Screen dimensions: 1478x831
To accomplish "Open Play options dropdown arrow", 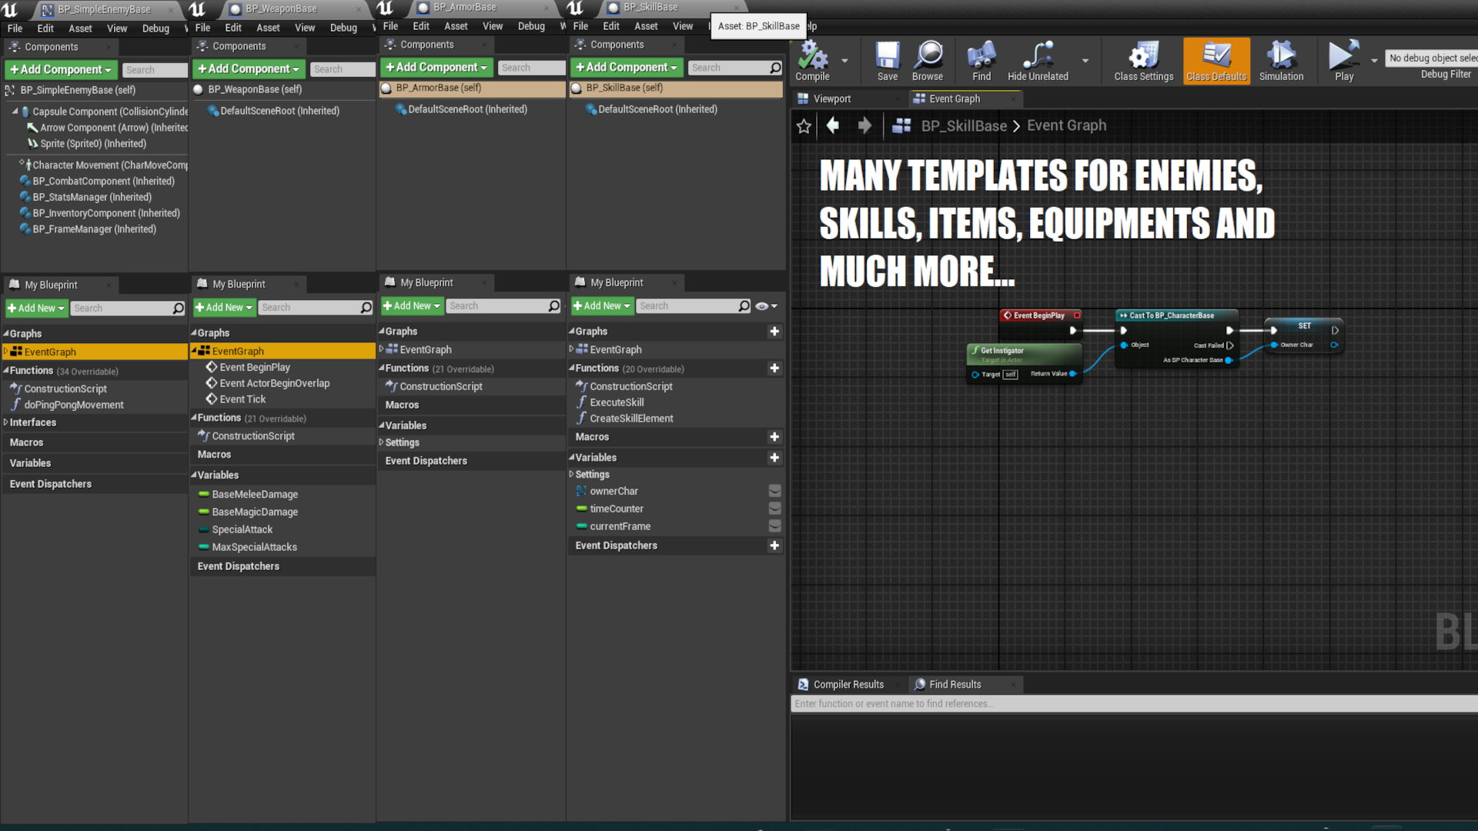I will (x=1374, y=61).
